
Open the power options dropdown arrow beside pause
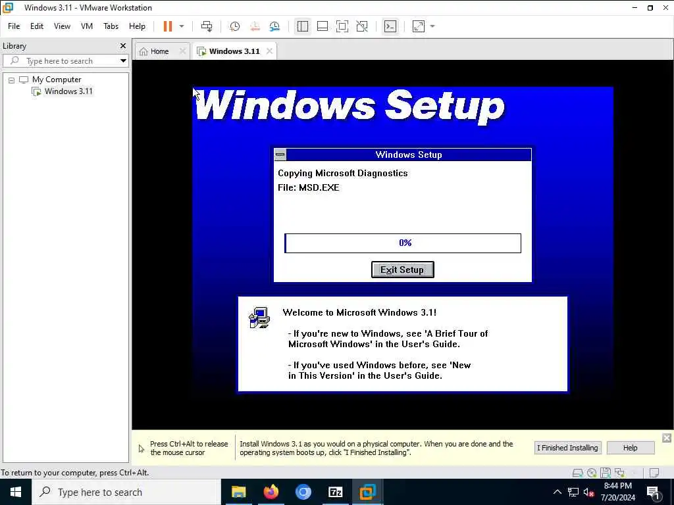pyautogui.click(x=182, y=26)
